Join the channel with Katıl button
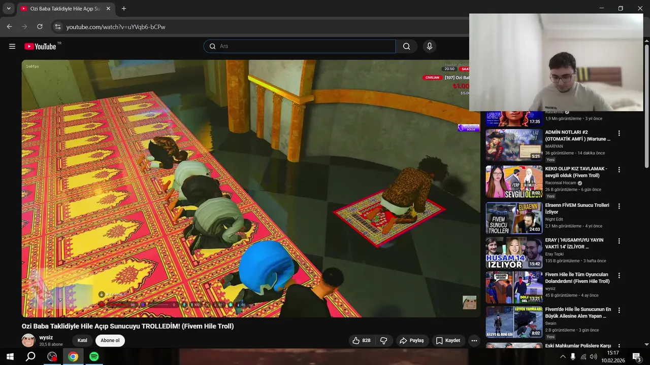Screen dimensions: 650x365 pyautogui.click(x=82, y=341)
